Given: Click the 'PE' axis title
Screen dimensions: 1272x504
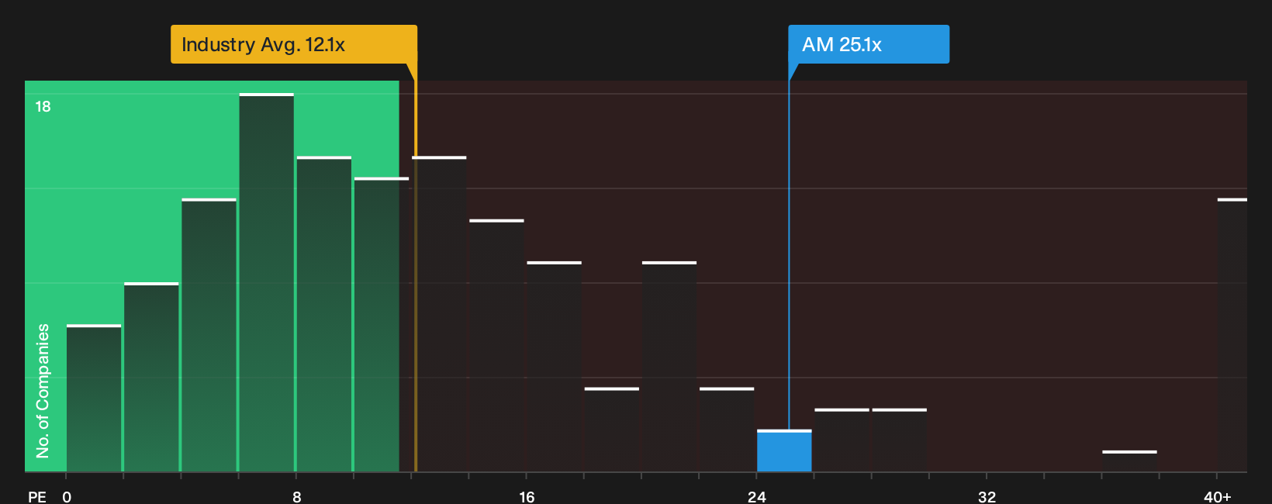Looking at the screenshot, I should pos(37,496).
